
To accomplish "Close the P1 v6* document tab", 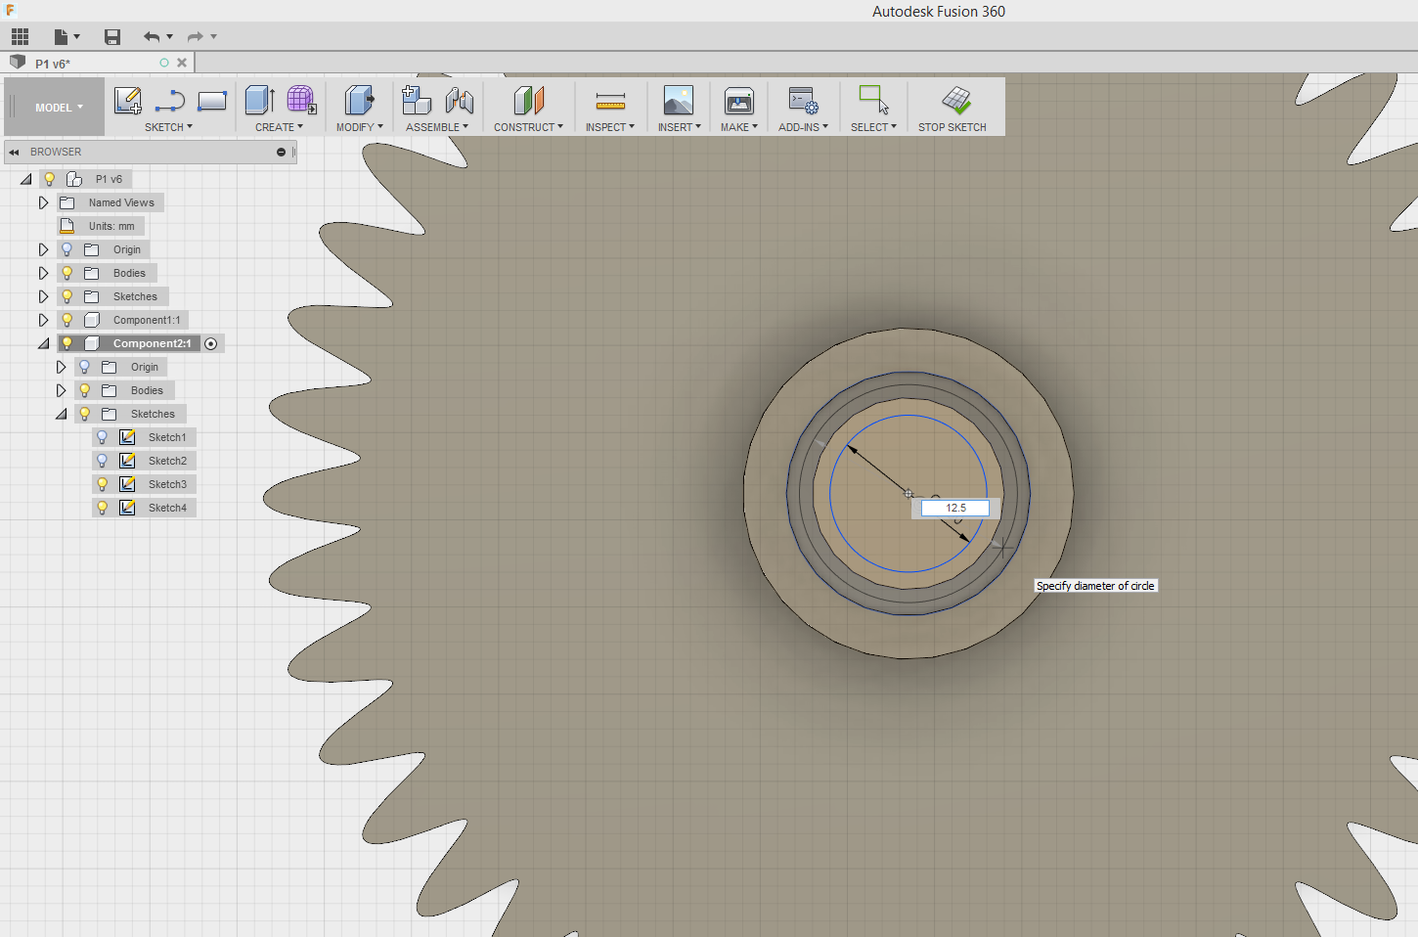I will [x=182, y=63].
